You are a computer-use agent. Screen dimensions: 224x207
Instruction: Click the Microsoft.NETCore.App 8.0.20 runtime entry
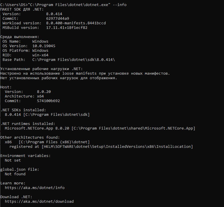[37, 128]
